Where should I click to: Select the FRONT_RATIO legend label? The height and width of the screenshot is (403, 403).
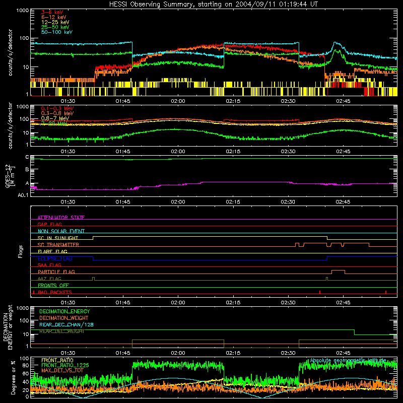tap(57, 360)
